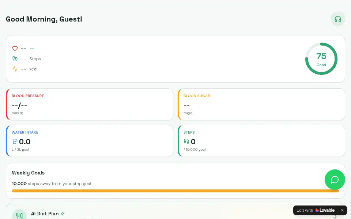This screenshot has width=351, height=219.
Task: Open the Steps goal card
Action: coord(261,141)
